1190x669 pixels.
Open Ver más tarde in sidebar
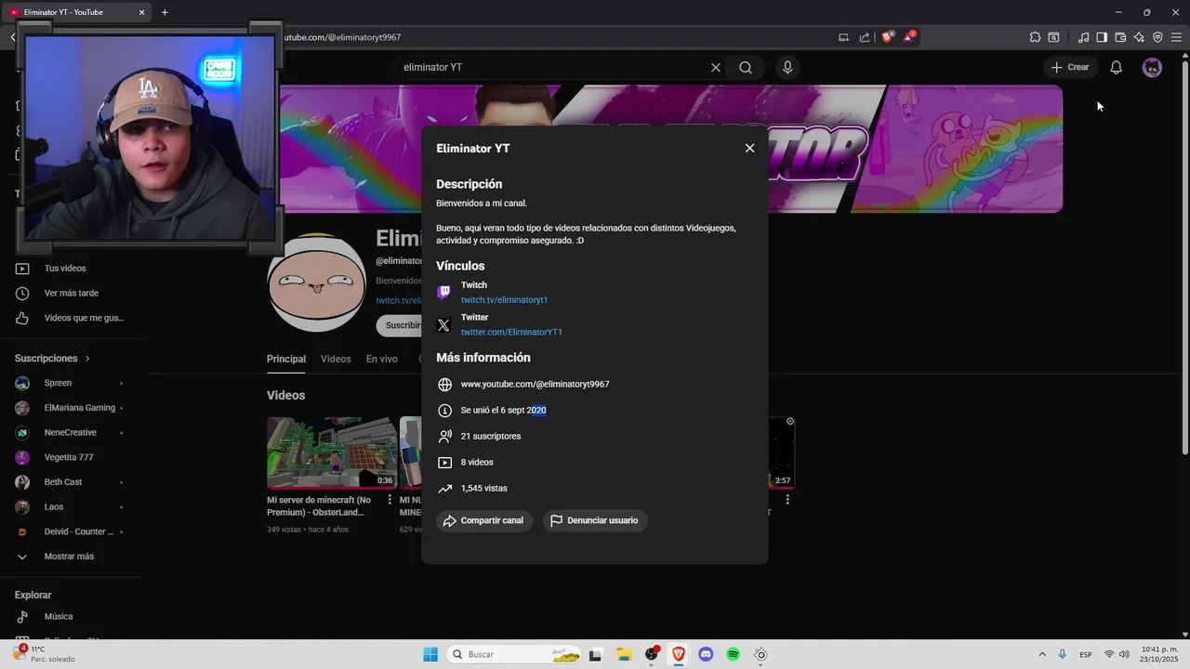[72, 293]
